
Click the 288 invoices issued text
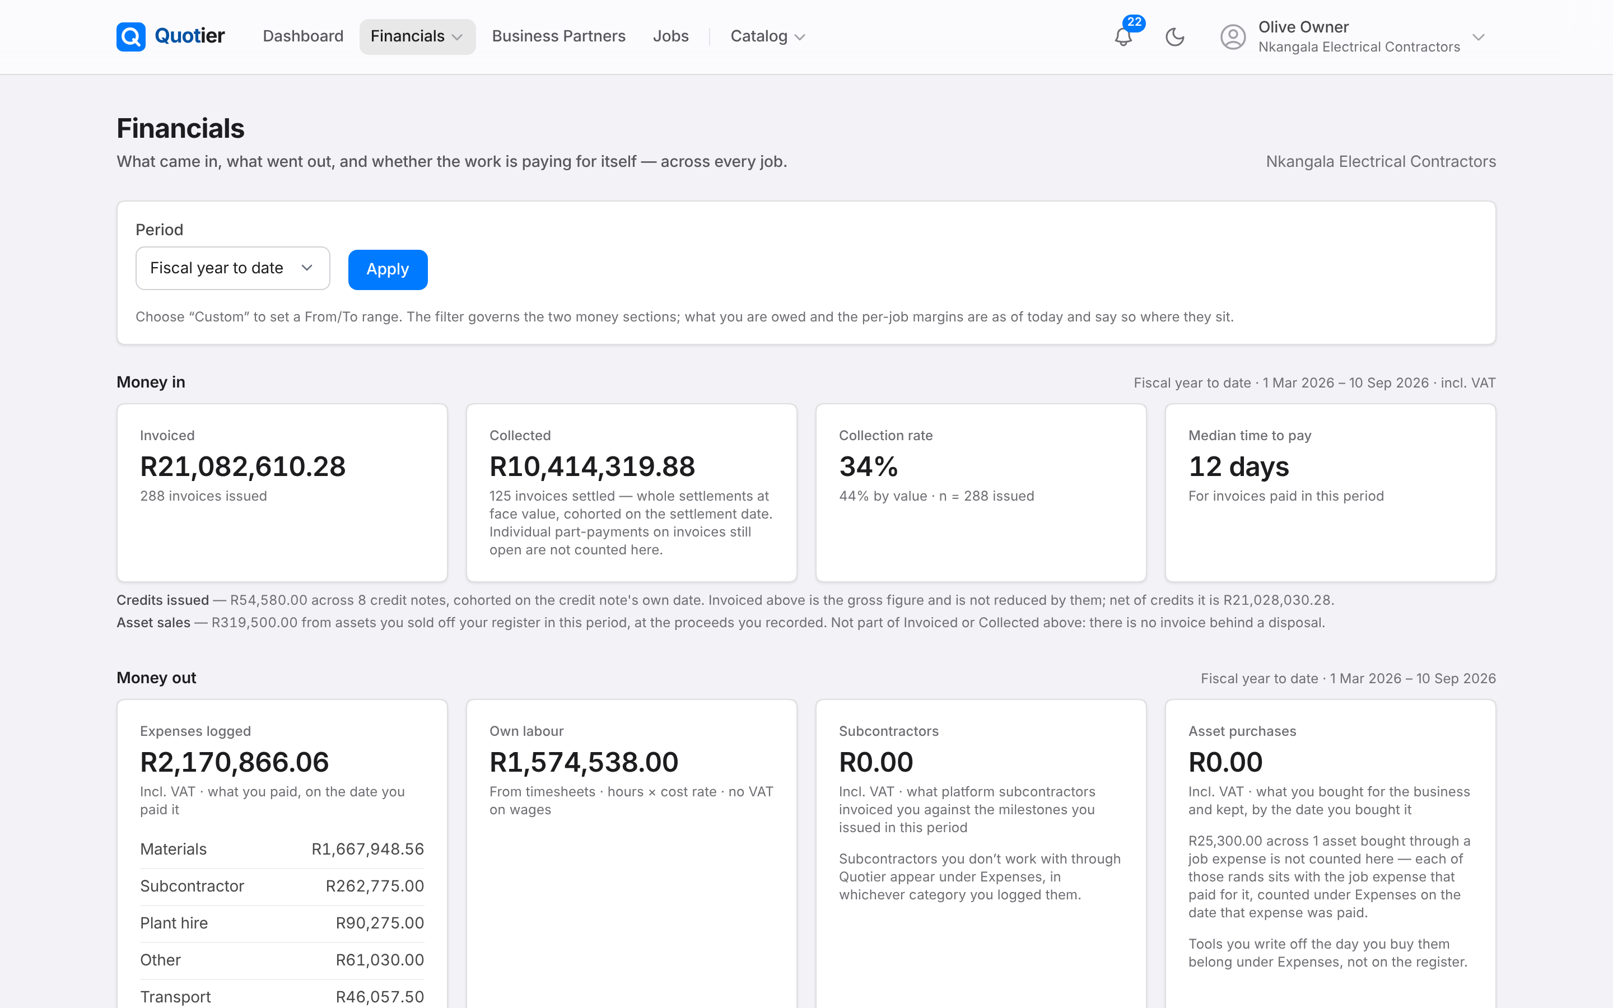[x=203, y=496]
